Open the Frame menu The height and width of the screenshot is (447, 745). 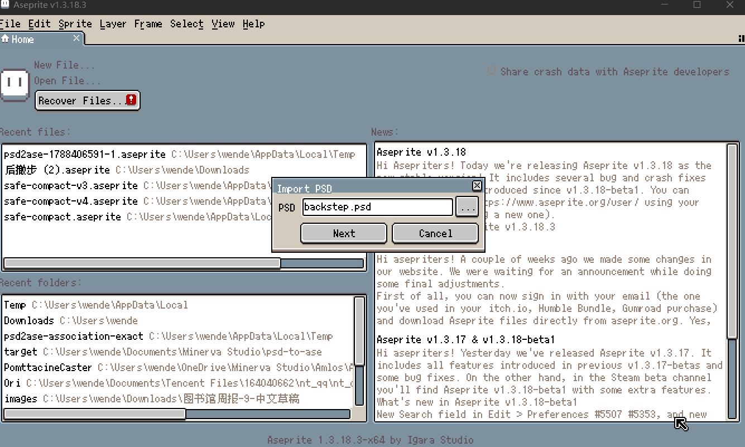148,24
